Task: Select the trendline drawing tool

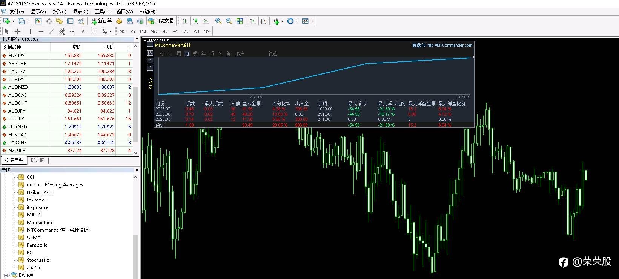Action: (51, 31)
